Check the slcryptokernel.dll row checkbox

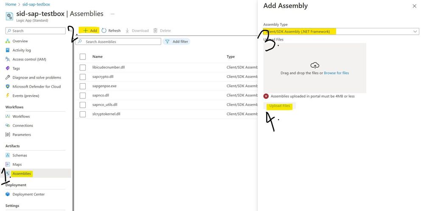[x=83, y=114]
